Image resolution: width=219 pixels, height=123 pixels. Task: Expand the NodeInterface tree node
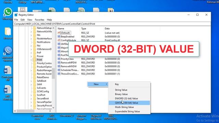(31, 39)
